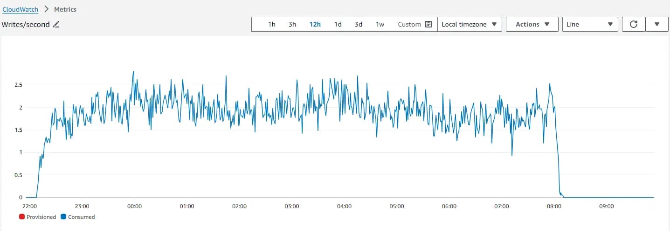This screenshot has height=231, width=670.
Task: Select the 1h time range
Action: pyautogui.click(x=271, y=24)
